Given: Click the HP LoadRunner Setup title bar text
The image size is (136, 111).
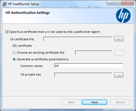Looking at the screenshot, I should click(24, 4).
